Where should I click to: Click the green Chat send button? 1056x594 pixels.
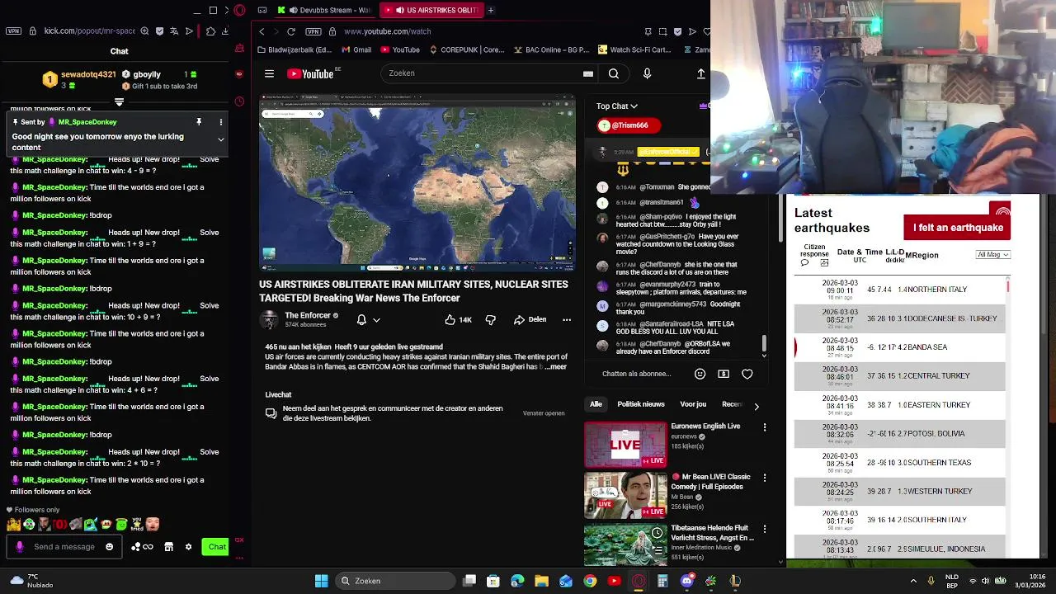click(215, 546)
